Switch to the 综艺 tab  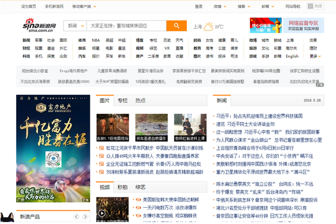[x=140, y=187]
